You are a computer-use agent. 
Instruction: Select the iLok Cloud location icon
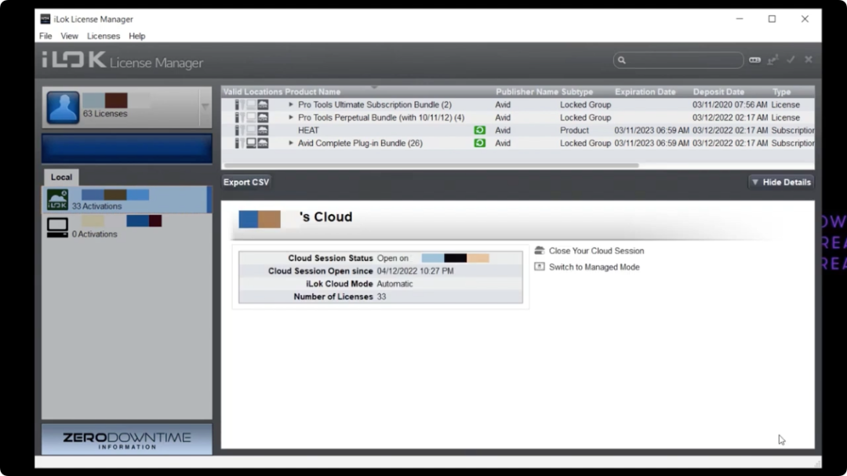coord(57,200)
